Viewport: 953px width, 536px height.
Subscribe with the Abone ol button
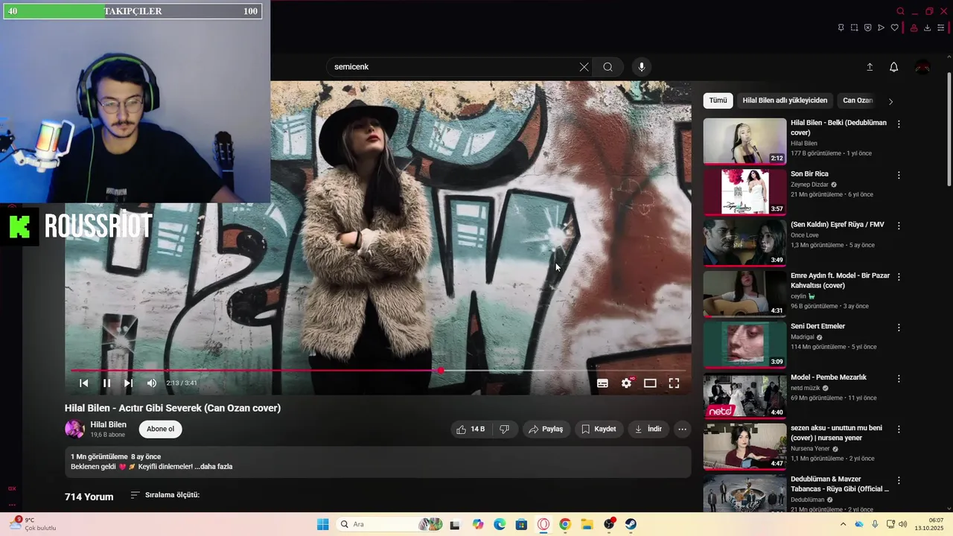(160, 429)
